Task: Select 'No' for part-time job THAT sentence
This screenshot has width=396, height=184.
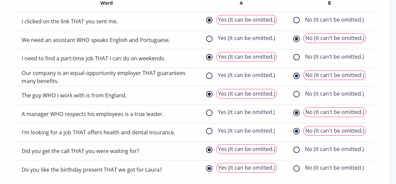Action: pos(296,57)
